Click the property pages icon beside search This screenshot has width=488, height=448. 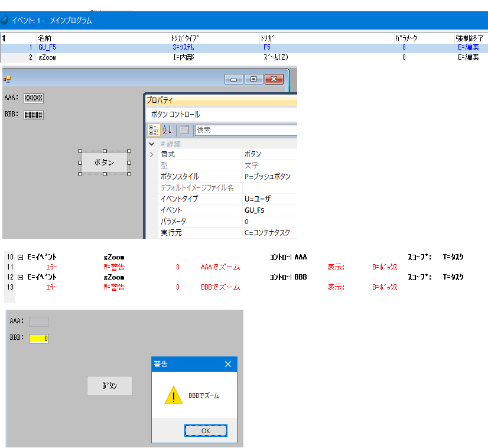[184, 130]
